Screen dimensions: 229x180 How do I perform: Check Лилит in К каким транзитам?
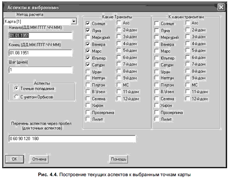[157, 119]
